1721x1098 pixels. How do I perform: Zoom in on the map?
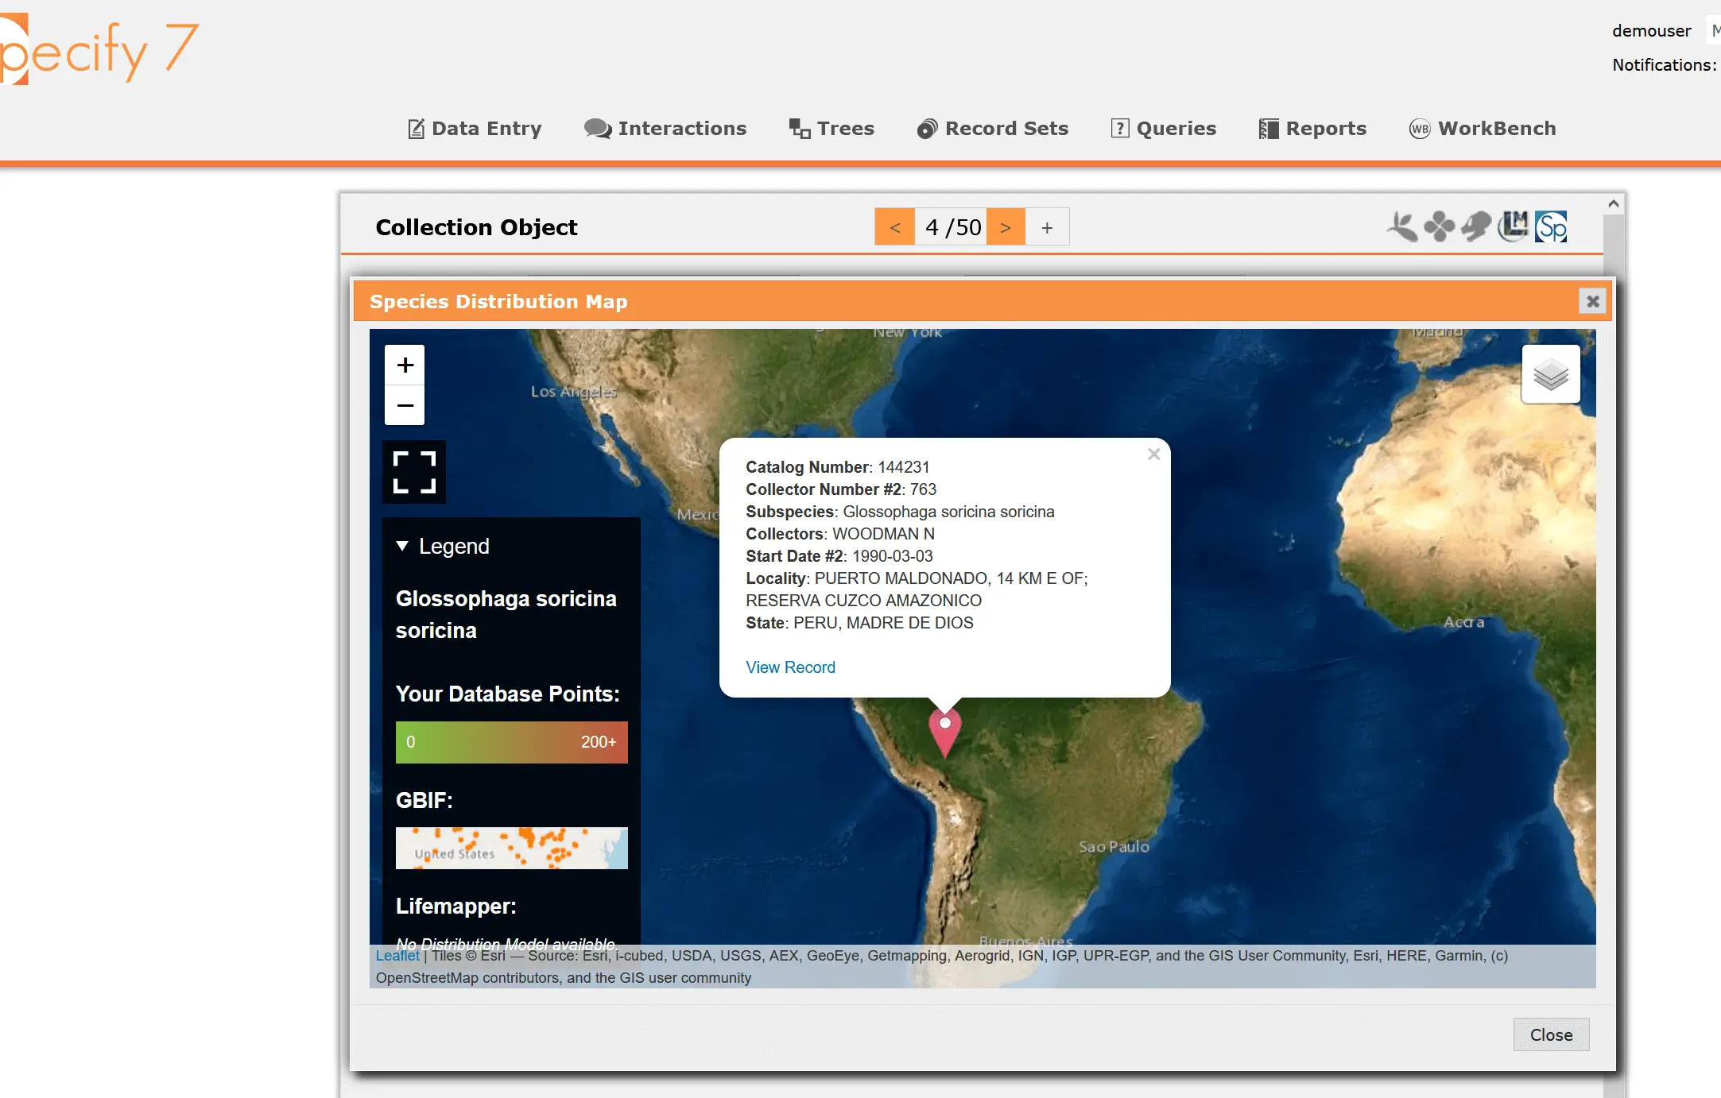[405, 365]
